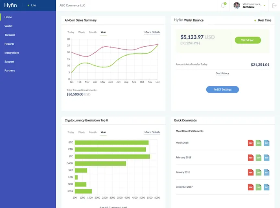This screenshot has width=280, height=208.
Task: Open the notifications bell
Action: tap(223, 6)
